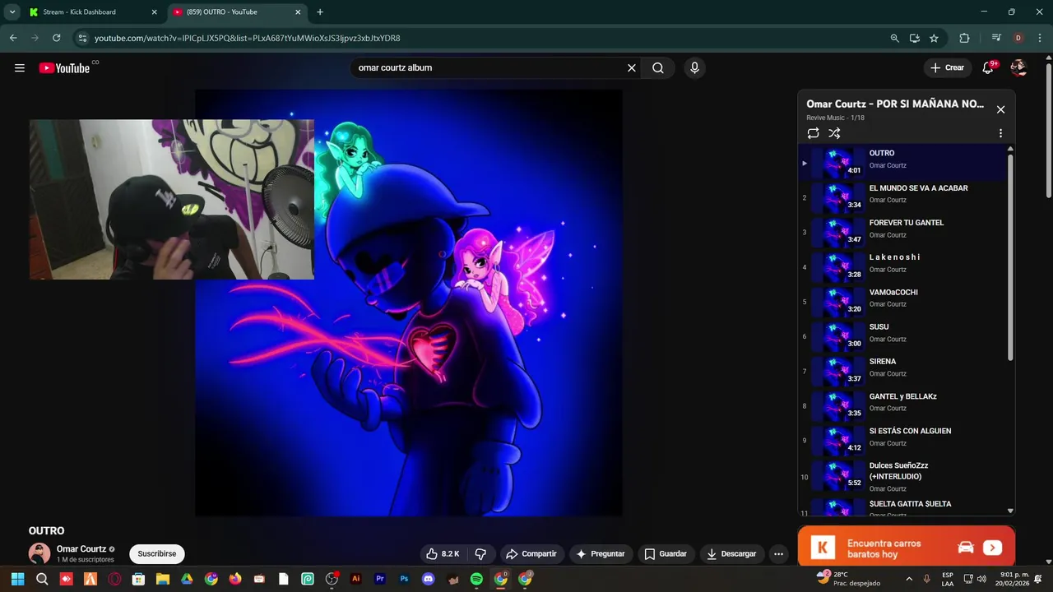Open Spotify from the taskbar

(x=476, y=579)
